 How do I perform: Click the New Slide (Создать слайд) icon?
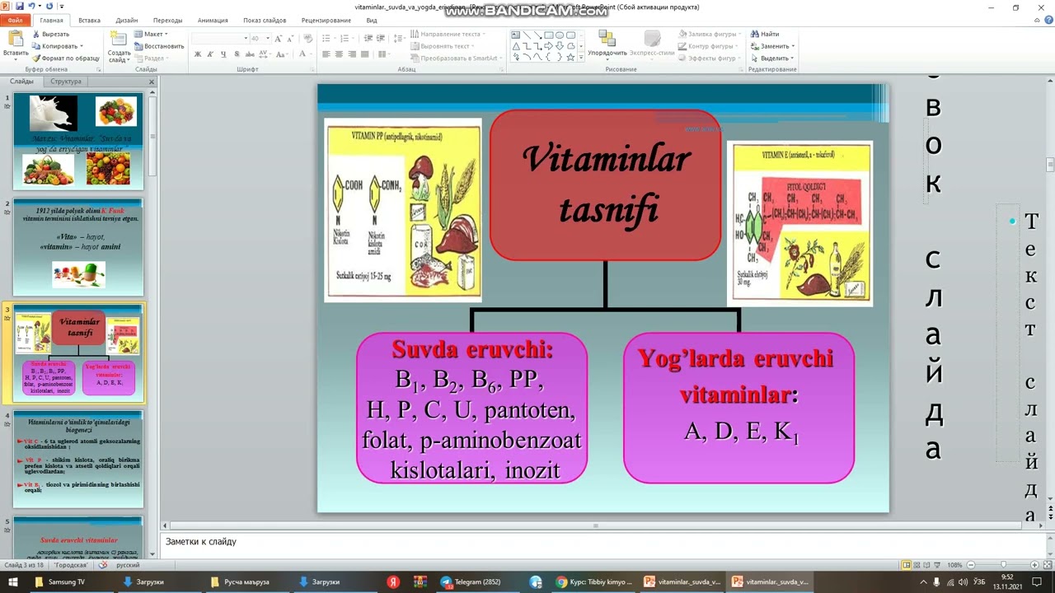tap(119, 40)
